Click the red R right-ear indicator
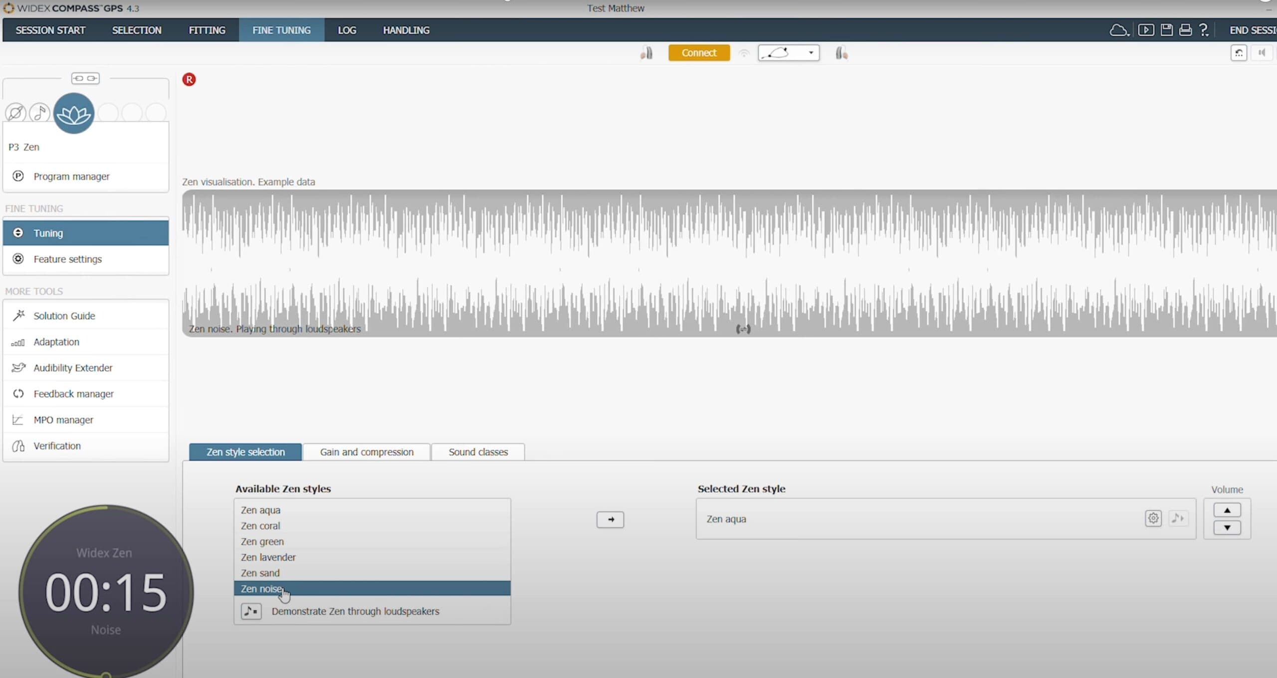Screen dimensions: 1277x678 point(189,79)
